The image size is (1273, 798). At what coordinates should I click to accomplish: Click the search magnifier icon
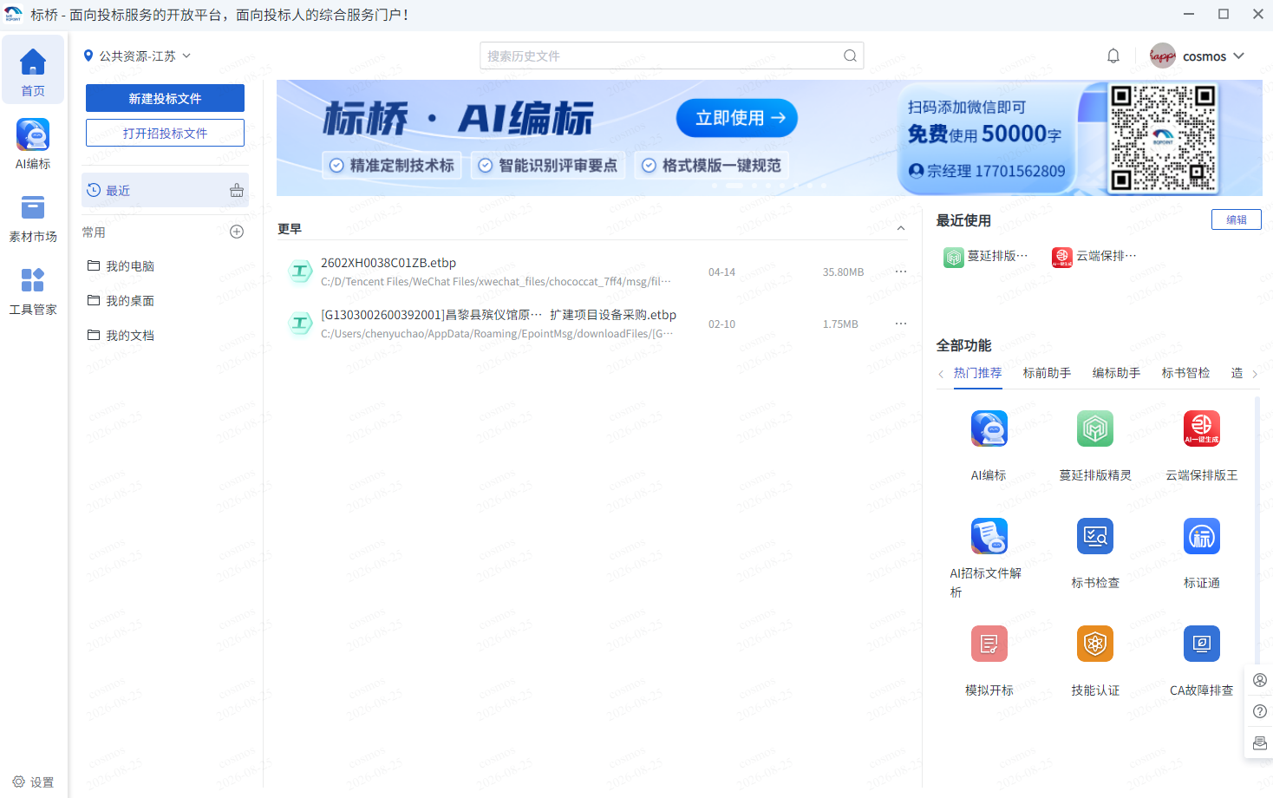(x=850, y=56)
